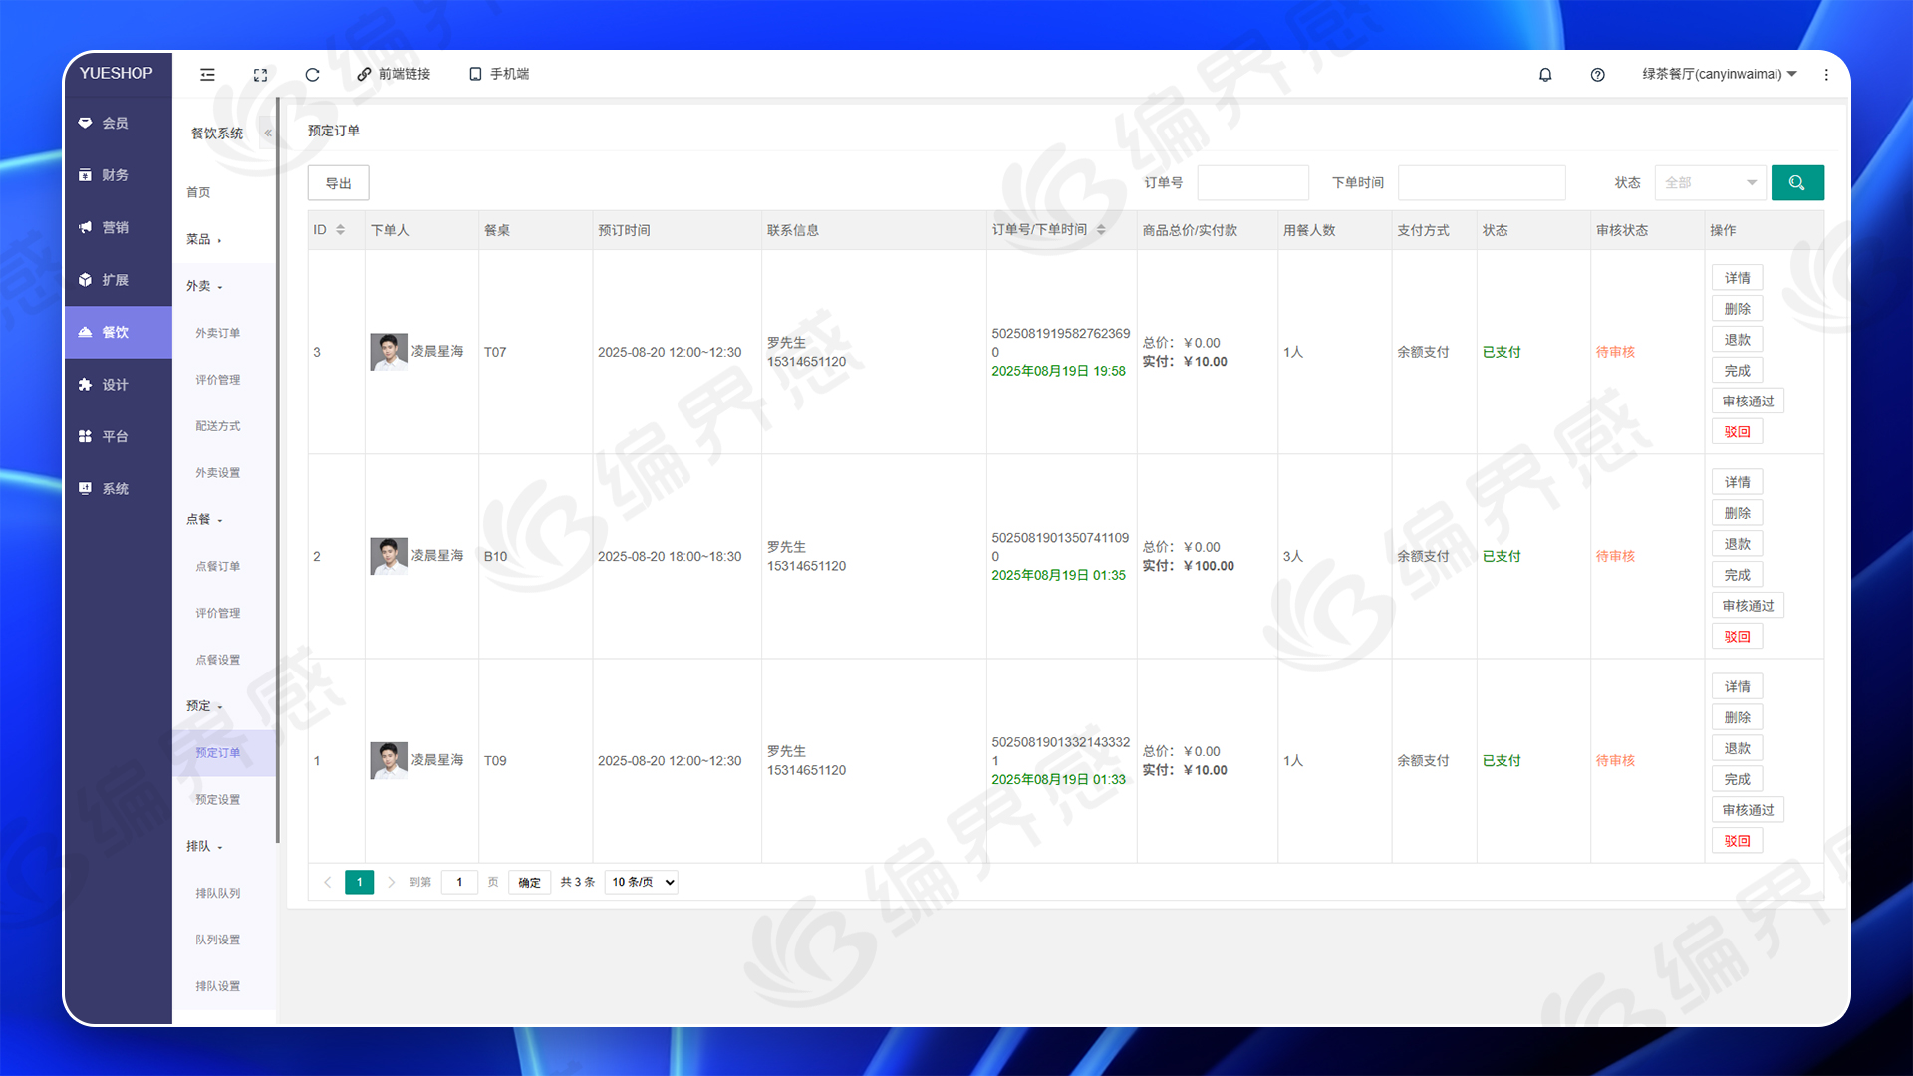Open the notification bell

pos(1545,75)
